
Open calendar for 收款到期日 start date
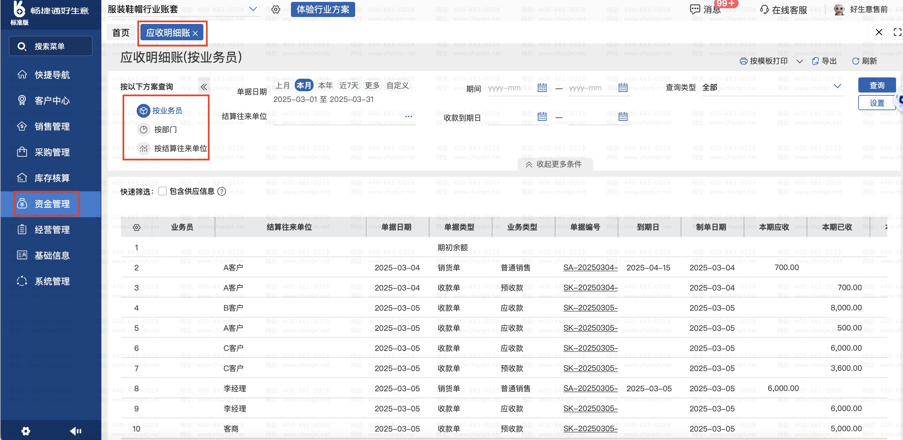(x=542, y=117)
